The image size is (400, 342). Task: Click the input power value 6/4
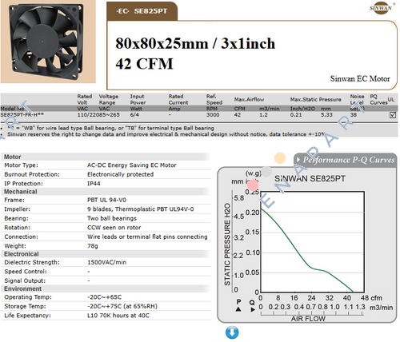click(134, 115)
